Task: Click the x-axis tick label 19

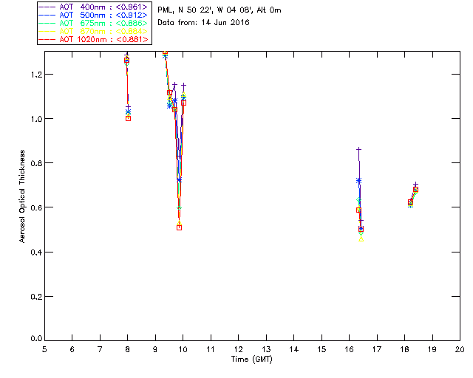Action: pyautogui.click(x=432, y=349)
